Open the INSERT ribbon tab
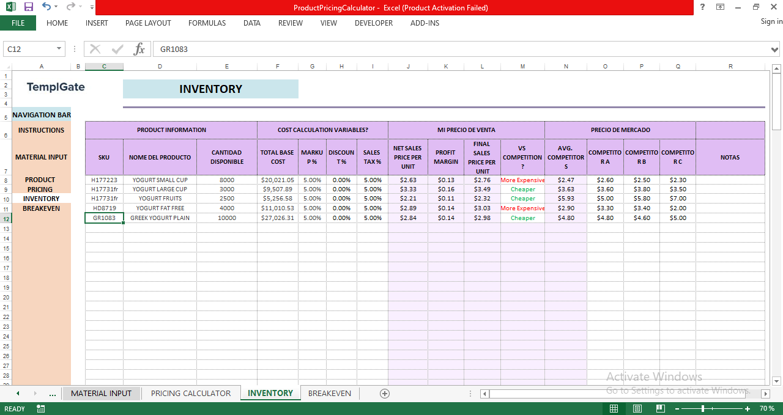 (x=97, y=23)
